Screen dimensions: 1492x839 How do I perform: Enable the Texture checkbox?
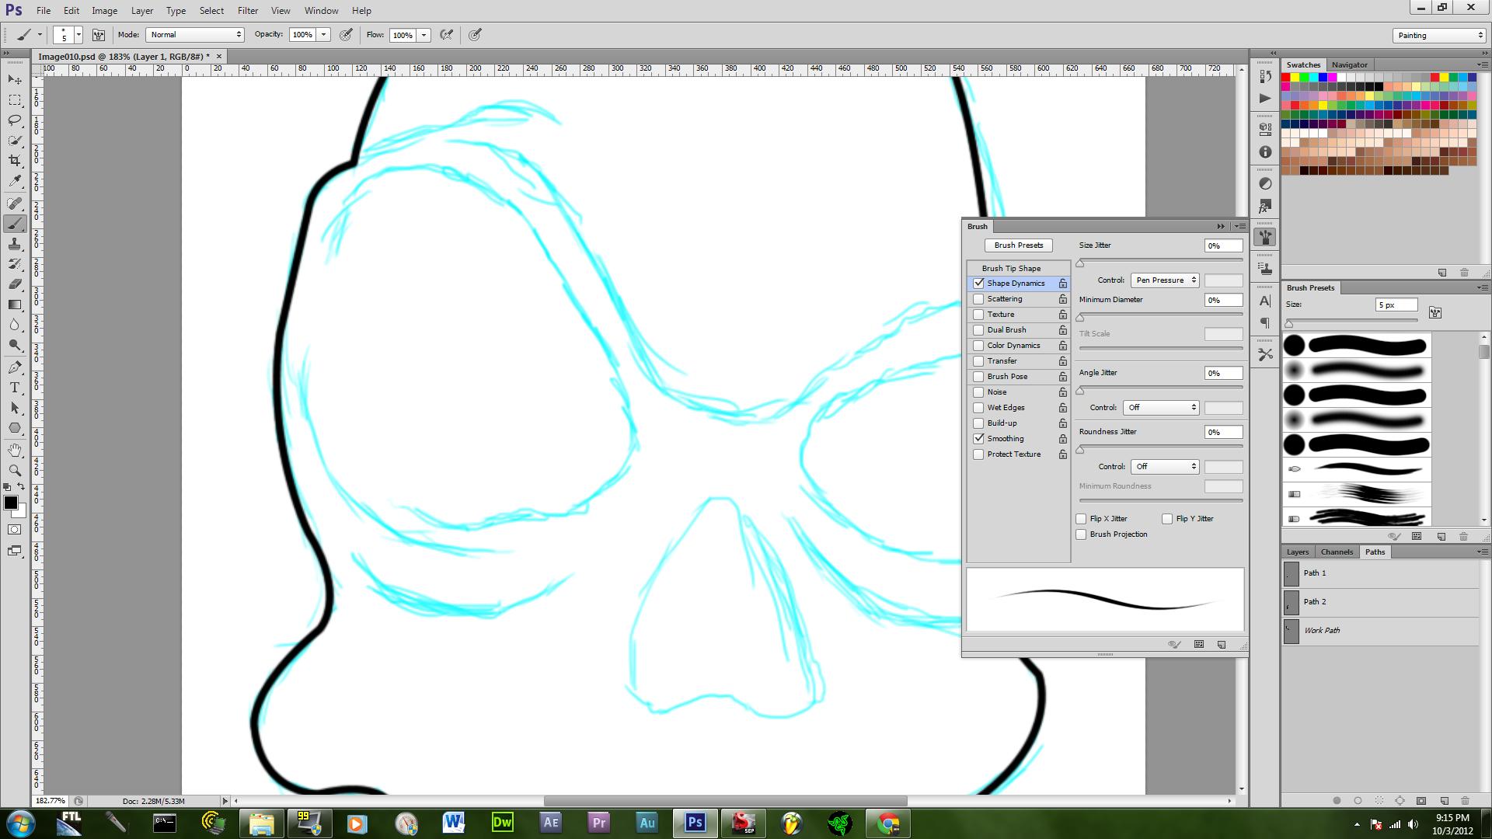point(978,315)
